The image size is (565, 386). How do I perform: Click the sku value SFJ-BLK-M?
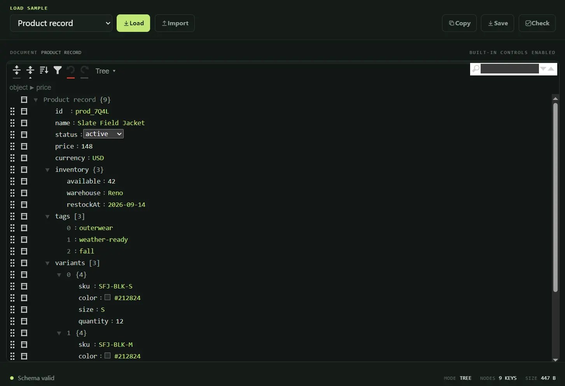click(115, 344)
